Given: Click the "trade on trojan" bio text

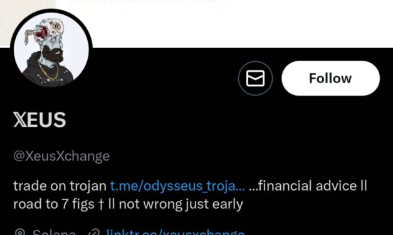Looking at the screenshot, I should [60, 186].
